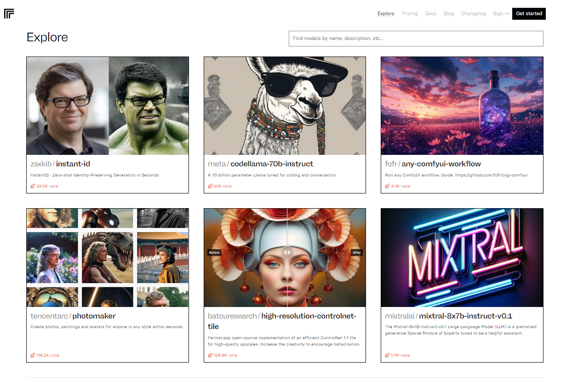The height and width of the screenshot is (392, 572).
Task: Click the instant-id face comparison thumbnail
Action: [108, 106]
